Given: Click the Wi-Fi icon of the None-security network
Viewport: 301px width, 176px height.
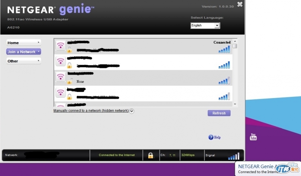Looking at the screenshot, I should [x=61, y=77].
